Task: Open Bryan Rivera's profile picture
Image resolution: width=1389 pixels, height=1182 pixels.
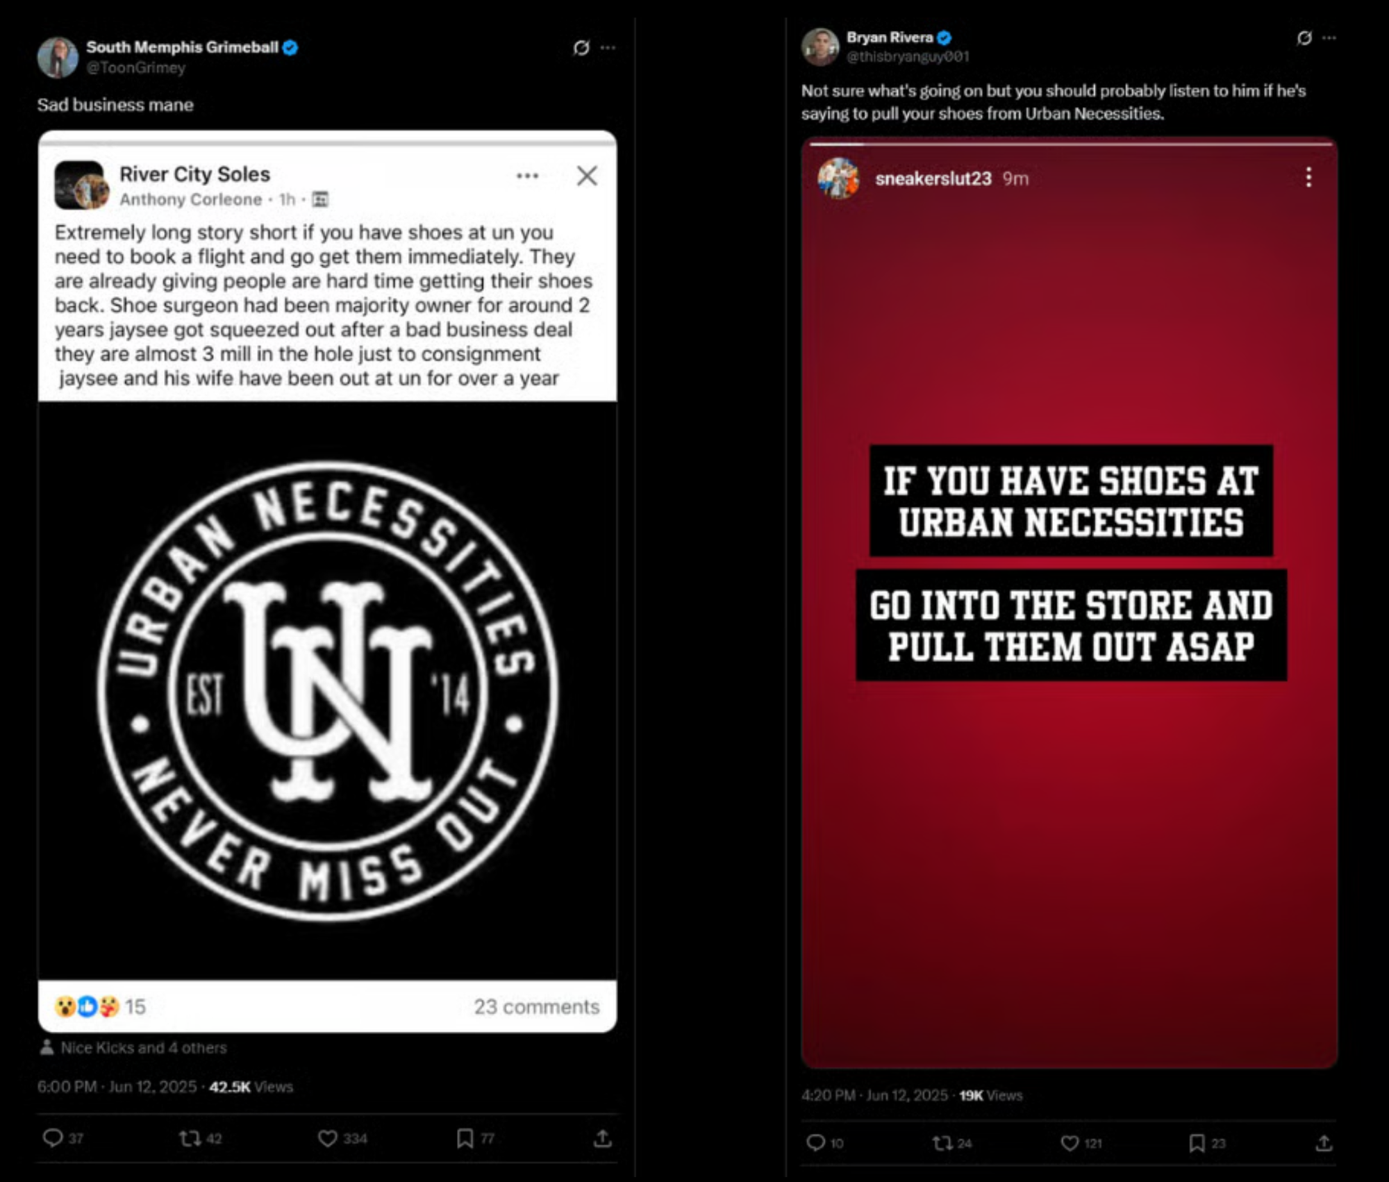Action: [820, 47]
